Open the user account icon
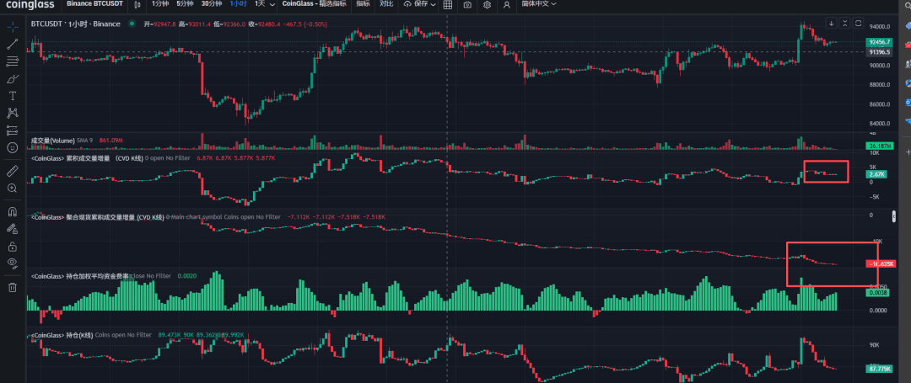The width and height of the screenshot is (911, 383). click(x=507, y=5)
